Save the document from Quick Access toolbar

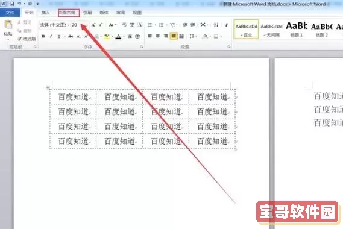12,4
